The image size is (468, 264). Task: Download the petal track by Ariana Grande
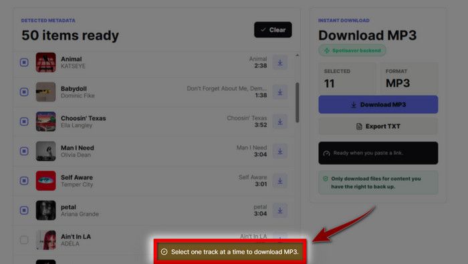(280, 210)
